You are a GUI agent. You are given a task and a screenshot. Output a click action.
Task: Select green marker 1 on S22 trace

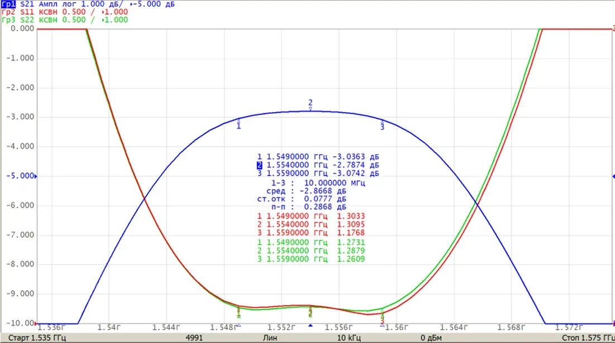239,312
